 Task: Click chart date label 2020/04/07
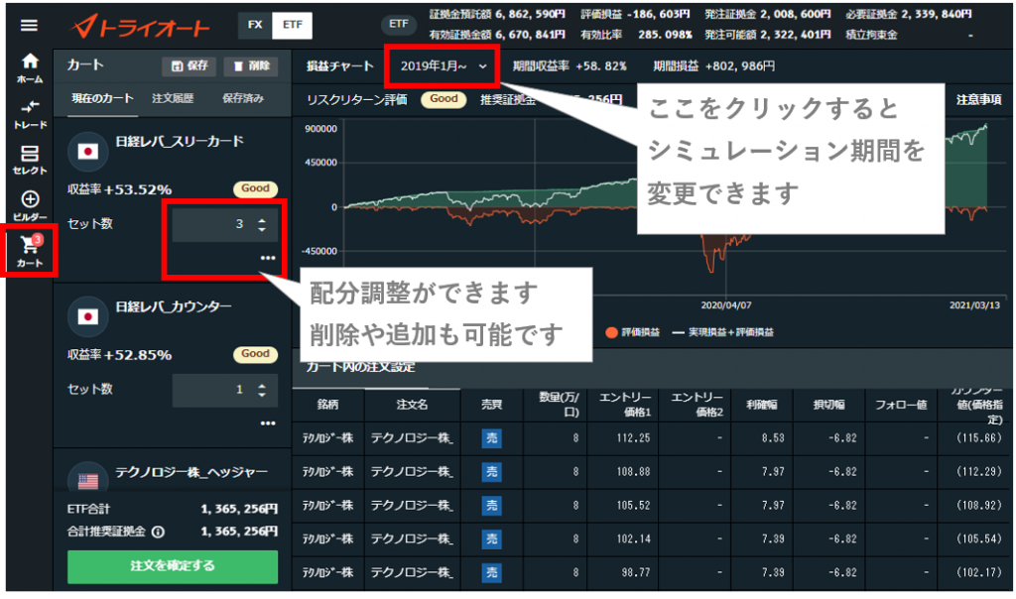click(725, 305)
